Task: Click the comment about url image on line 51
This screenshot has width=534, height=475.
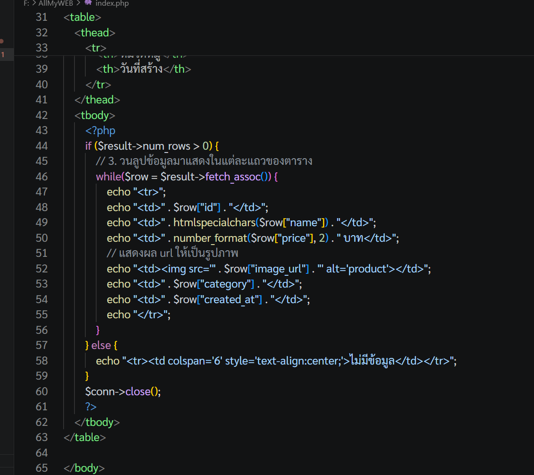Action: 172,254
